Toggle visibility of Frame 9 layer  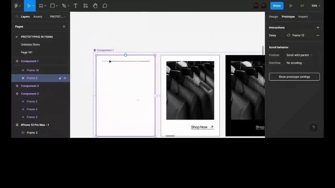[65, 78]
